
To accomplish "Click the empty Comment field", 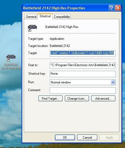I will click(x=83, y=90).
